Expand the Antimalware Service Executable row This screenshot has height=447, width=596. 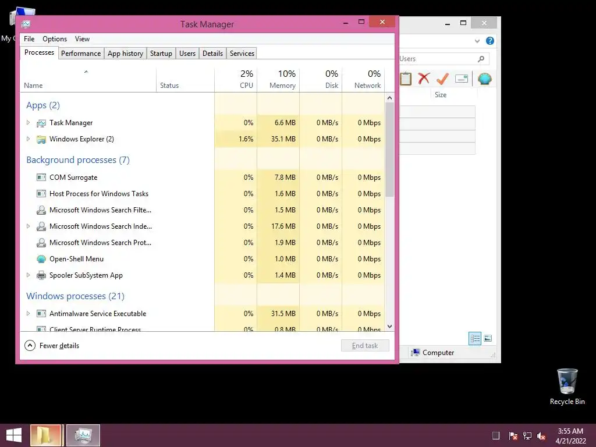(28, 314)
